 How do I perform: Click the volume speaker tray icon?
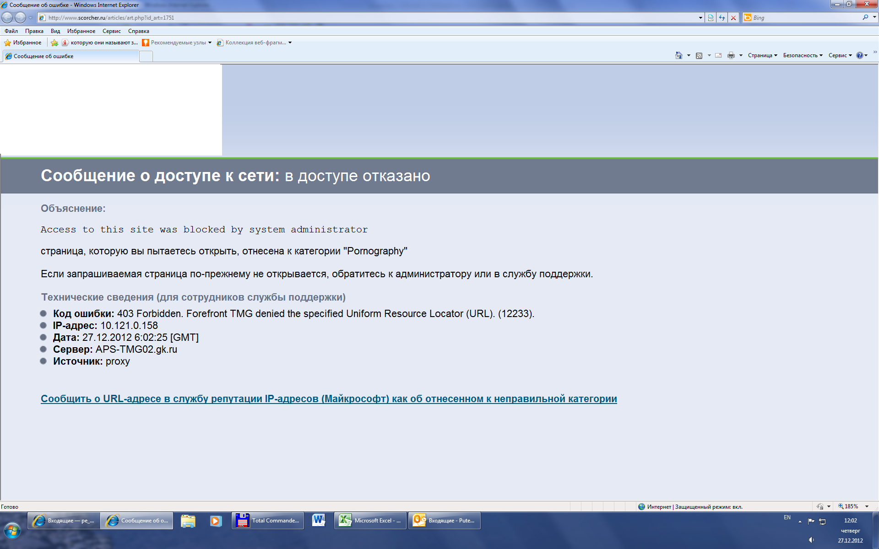(811, 540)
